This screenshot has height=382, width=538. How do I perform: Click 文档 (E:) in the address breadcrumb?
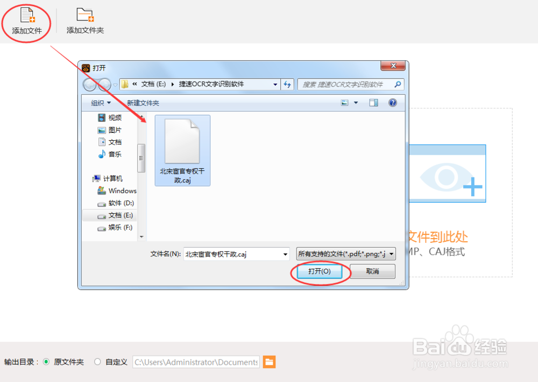pyautogui.click(x=154, y=84)
